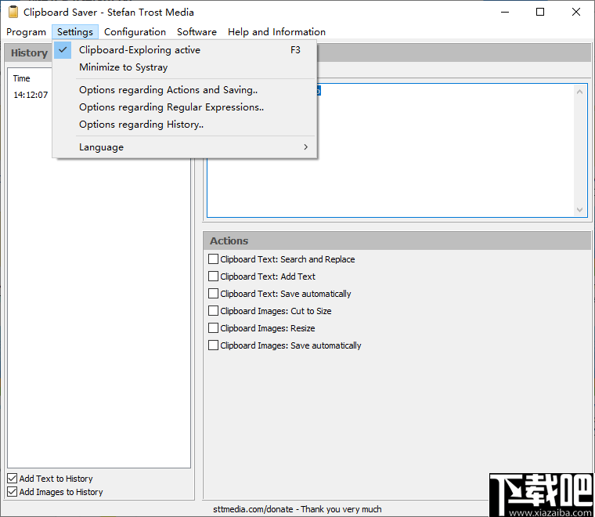Open Options regarding Regular Expressions
This screenshot has width=595, height=517.
(185, 107)
